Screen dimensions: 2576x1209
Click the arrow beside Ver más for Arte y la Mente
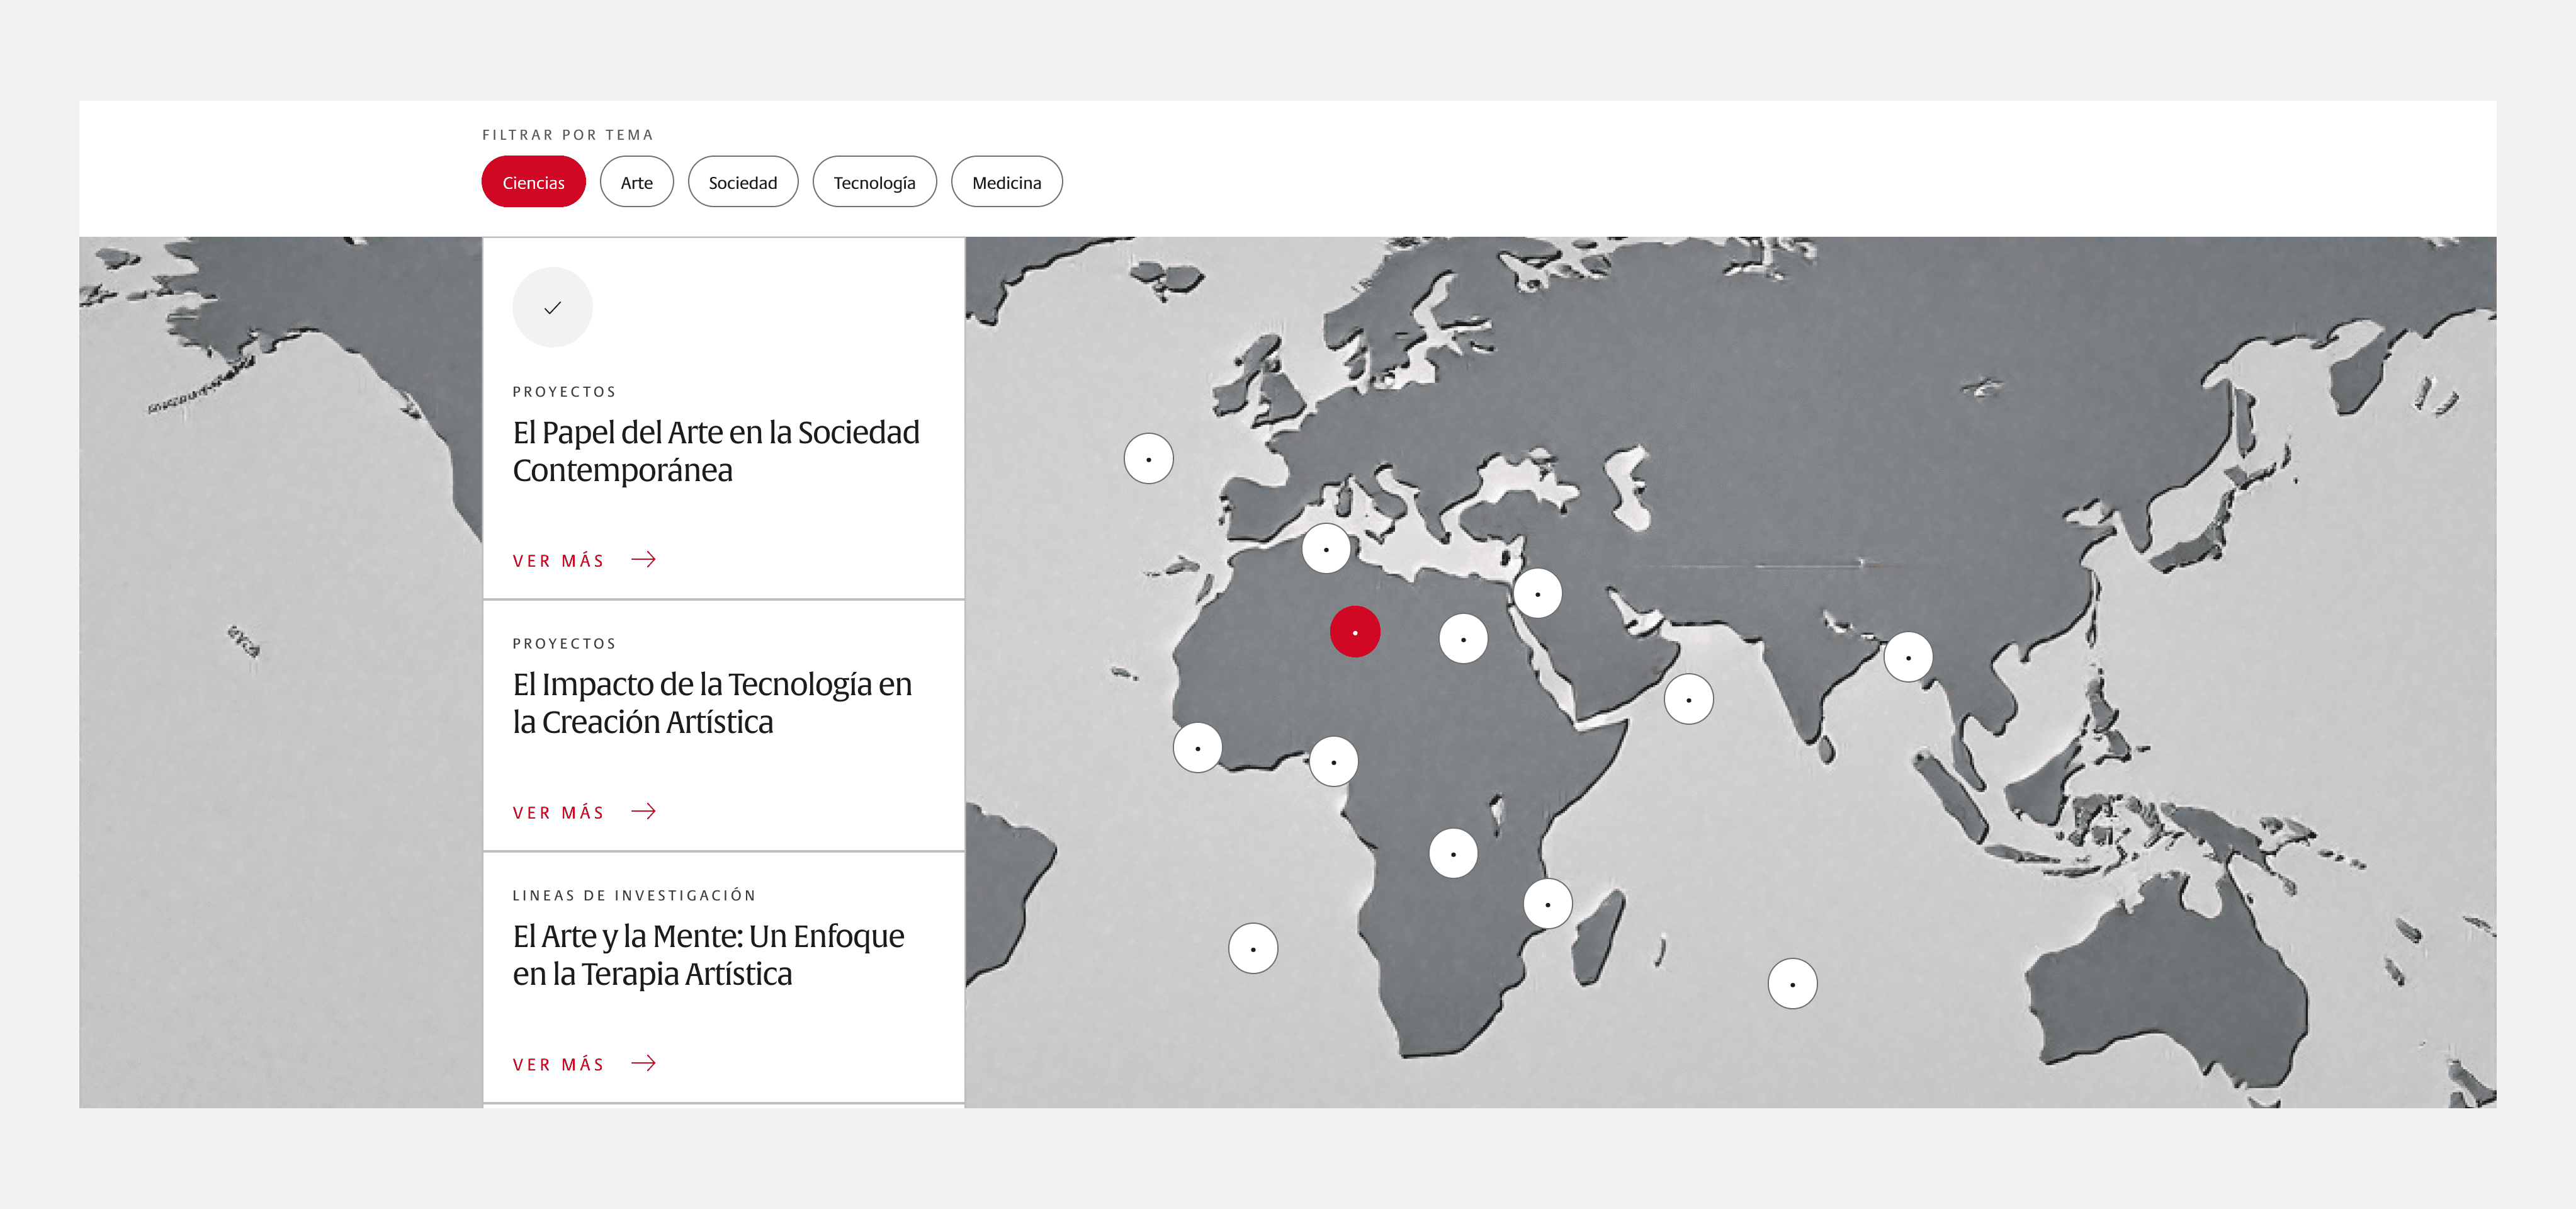coord(644,1063)
